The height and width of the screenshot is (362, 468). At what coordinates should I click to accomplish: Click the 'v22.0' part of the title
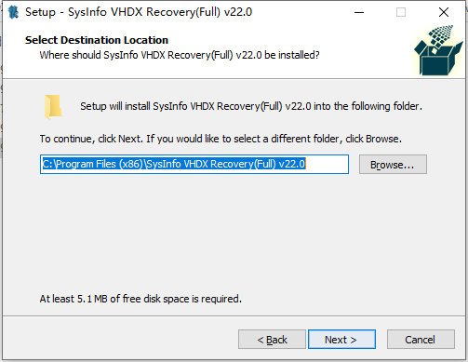coord(238,12)
